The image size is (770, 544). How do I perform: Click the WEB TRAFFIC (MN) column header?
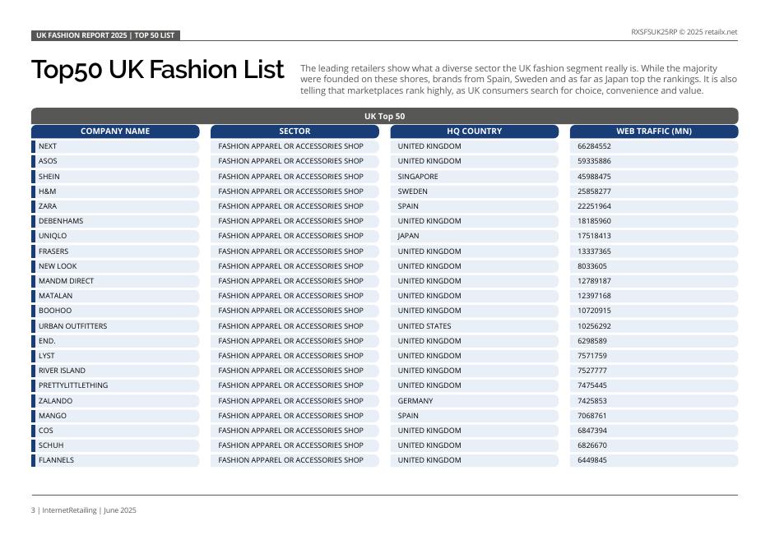pyautogui.click(x=654, y=131)
